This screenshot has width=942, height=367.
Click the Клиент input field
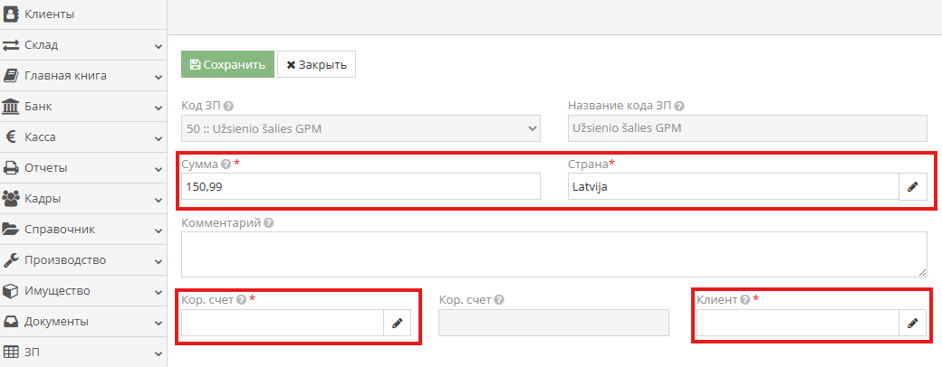[x=798, y=323]
